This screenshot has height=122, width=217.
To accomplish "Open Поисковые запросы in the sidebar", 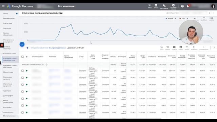I will (x=7, y=78).
